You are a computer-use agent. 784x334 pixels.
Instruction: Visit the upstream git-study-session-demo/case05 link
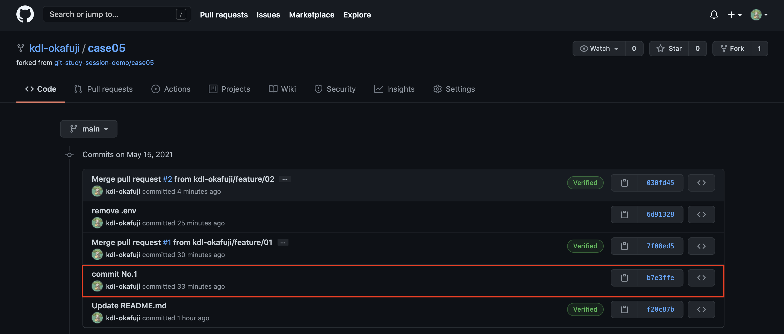pyautogui.click(x=104, y=62)
